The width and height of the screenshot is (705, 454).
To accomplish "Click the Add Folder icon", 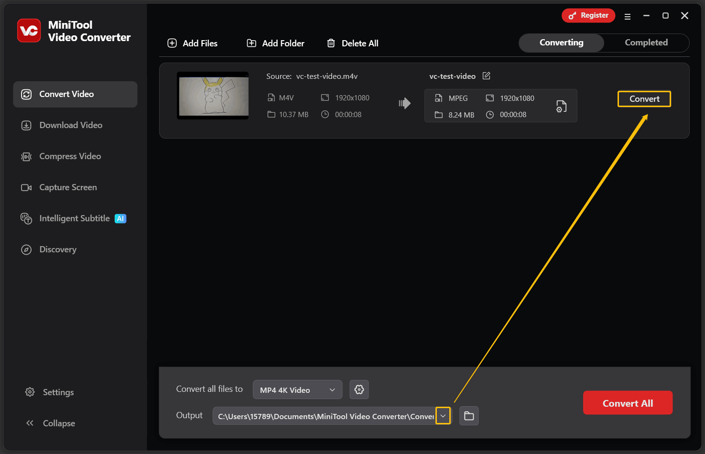I will click(251, 43).
